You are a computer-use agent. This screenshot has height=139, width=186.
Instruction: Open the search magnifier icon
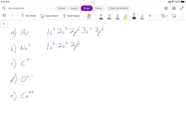click(4, 8)
